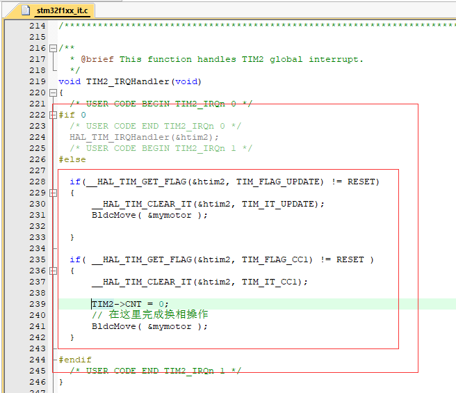Viewport: 456px width, 393px height.
Task: Click 'USER CODE BEGIN TIM2_IRQn 0' comment
Action: (x=161, y=104)
